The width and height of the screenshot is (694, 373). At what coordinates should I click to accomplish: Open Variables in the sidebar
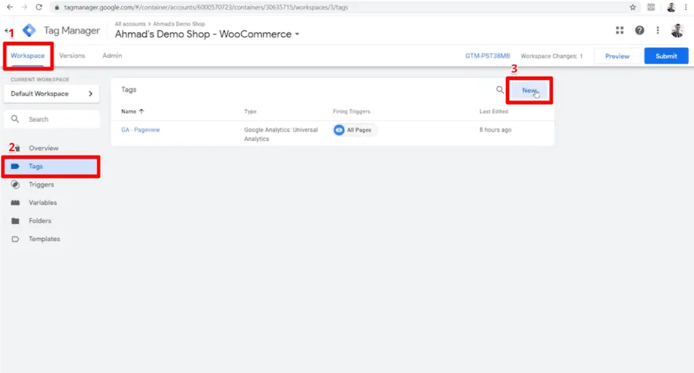(x=43, y=203)
